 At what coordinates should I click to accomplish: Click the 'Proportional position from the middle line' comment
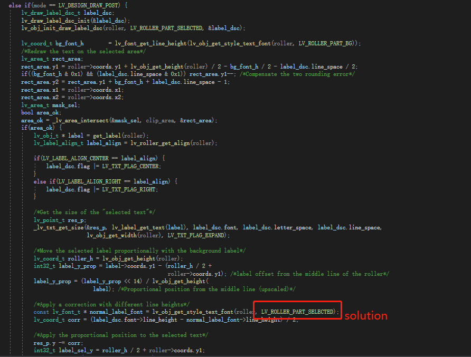(206, 289)
